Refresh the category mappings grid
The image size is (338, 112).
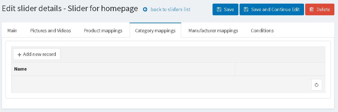(317, 85)
